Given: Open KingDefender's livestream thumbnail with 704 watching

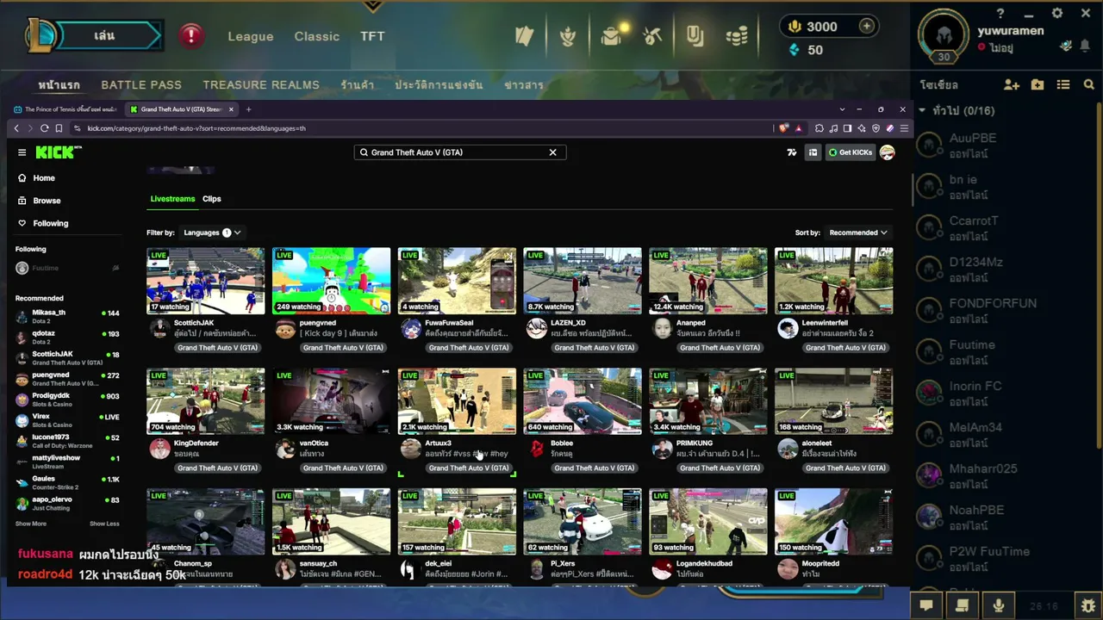Looking at the screenshot, I should click(x=206, y=401).
